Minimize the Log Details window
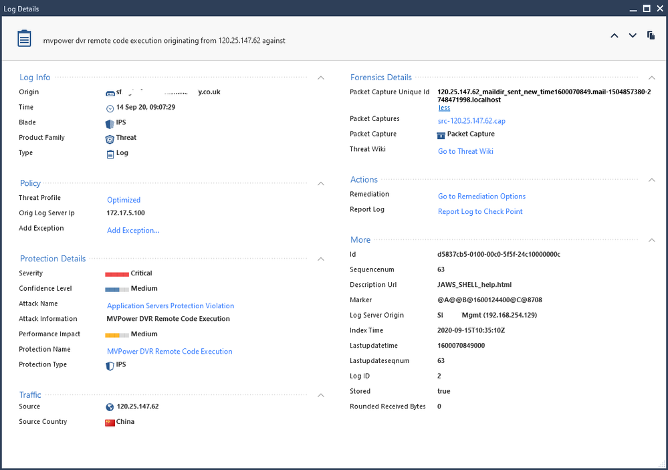Viewport: 668px width, 470px height. pos(633,9)
